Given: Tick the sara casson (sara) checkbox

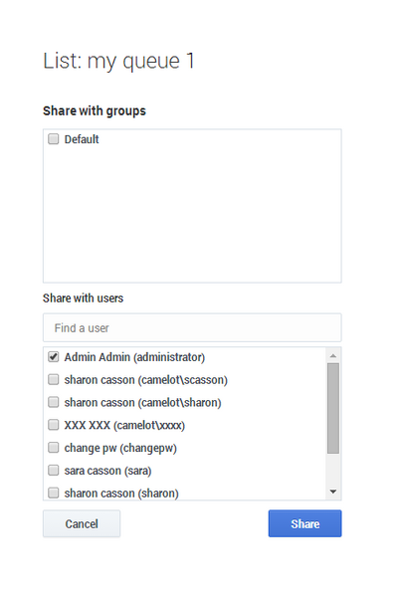Looking at the screenshot, I should pos(54,471).
